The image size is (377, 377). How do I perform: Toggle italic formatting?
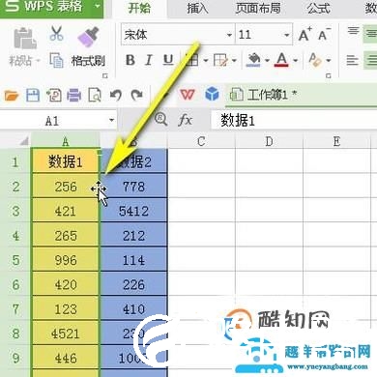149,60
